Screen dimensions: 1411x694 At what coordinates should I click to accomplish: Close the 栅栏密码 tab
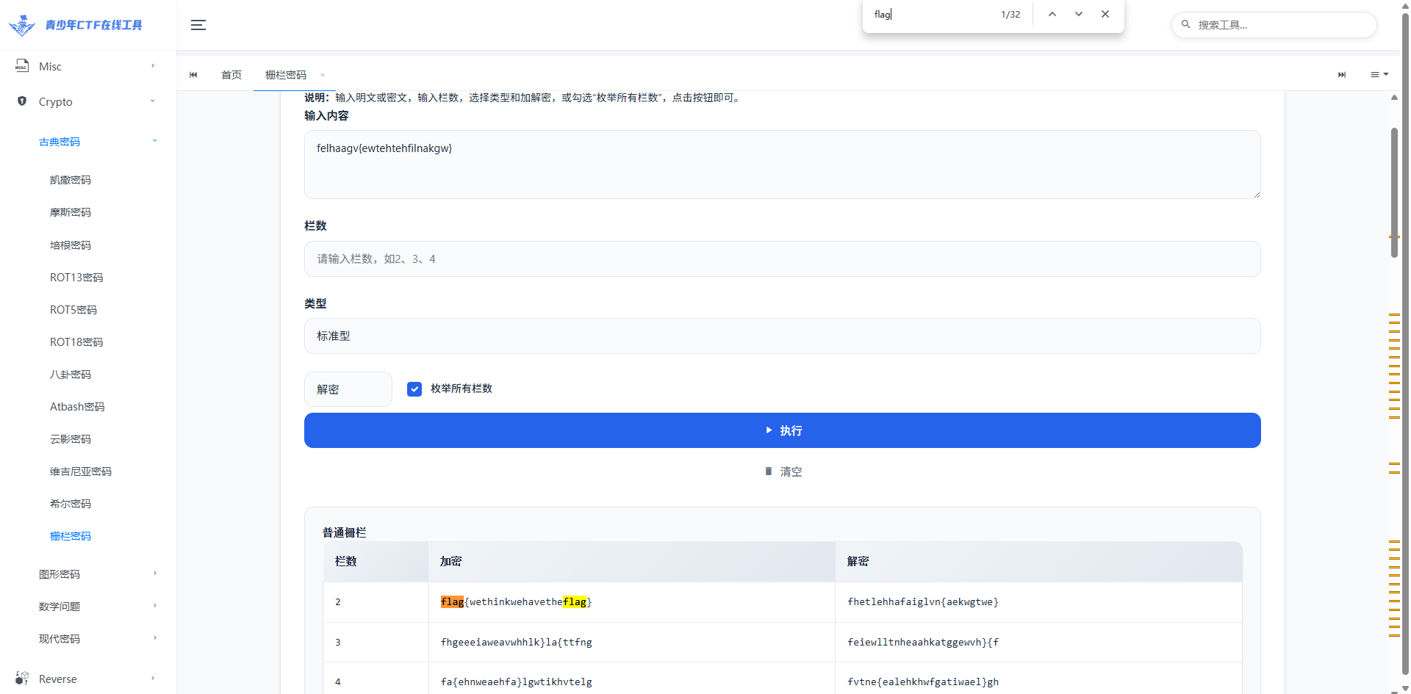[x=323, y=75]
